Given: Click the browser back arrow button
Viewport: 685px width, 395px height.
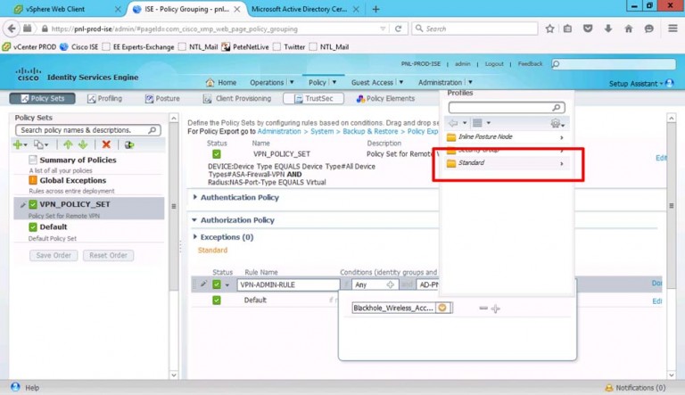Looking at the screenshot, I should (x=12, y=29).
